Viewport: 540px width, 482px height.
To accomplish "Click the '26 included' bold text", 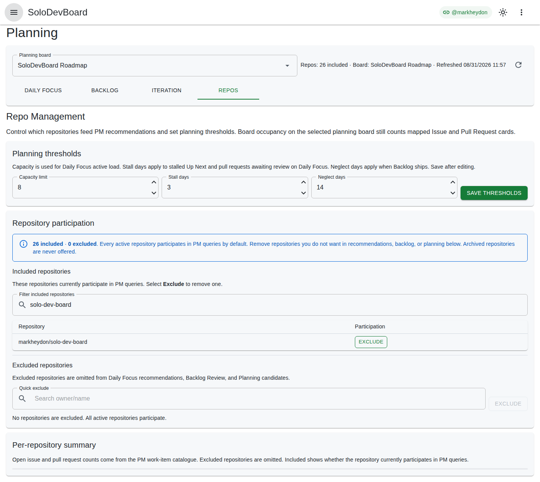I will [48, 244].
